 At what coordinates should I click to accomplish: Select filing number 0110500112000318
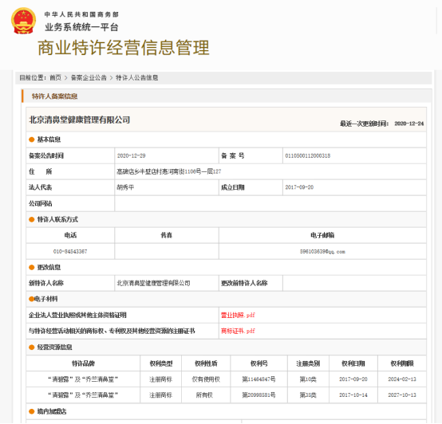tap(307, 155)
